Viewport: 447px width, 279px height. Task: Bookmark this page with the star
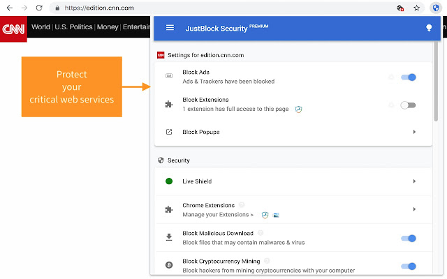pos(417,8)
